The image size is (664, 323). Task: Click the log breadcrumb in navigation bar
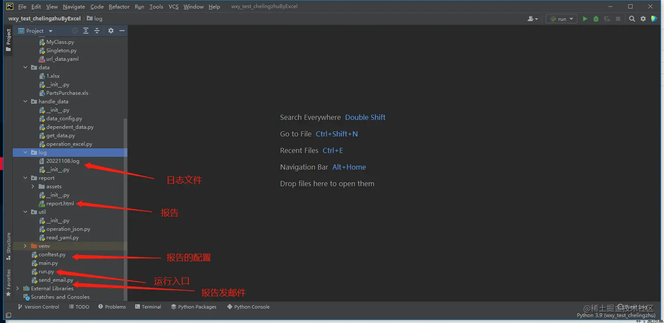94,19
